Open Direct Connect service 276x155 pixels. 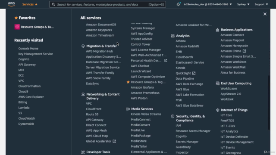[96, 125]
